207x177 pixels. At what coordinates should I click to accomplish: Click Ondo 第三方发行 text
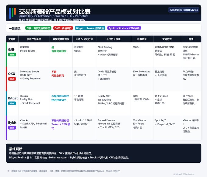(107, 71)
